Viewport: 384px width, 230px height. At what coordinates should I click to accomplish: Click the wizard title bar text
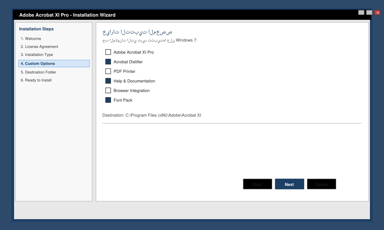coord(67,15)
